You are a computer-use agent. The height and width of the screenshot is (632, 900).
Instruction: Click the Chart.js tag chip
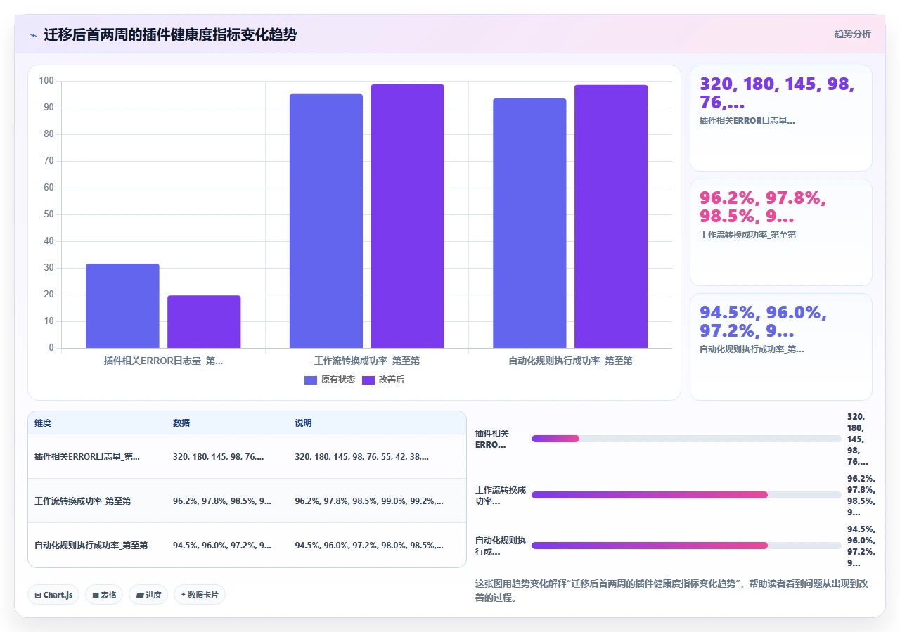pyautogui.click(x=54, y=595)
